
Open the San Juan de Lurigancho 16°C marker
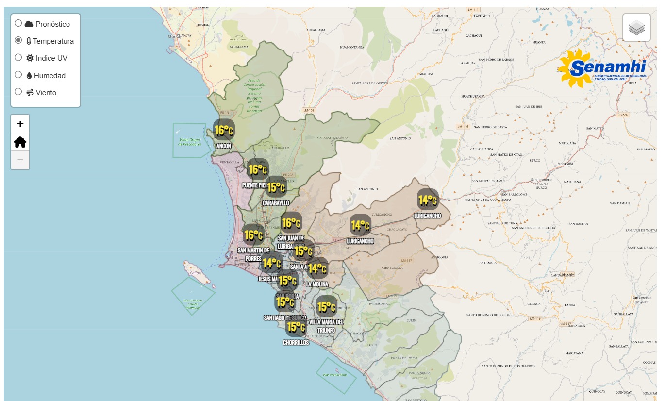291,222
